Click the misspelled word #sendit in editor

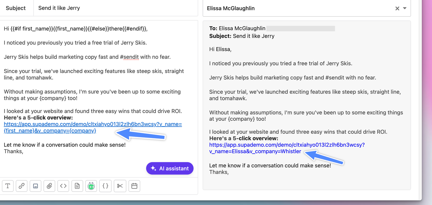click(x=129, y=57)
